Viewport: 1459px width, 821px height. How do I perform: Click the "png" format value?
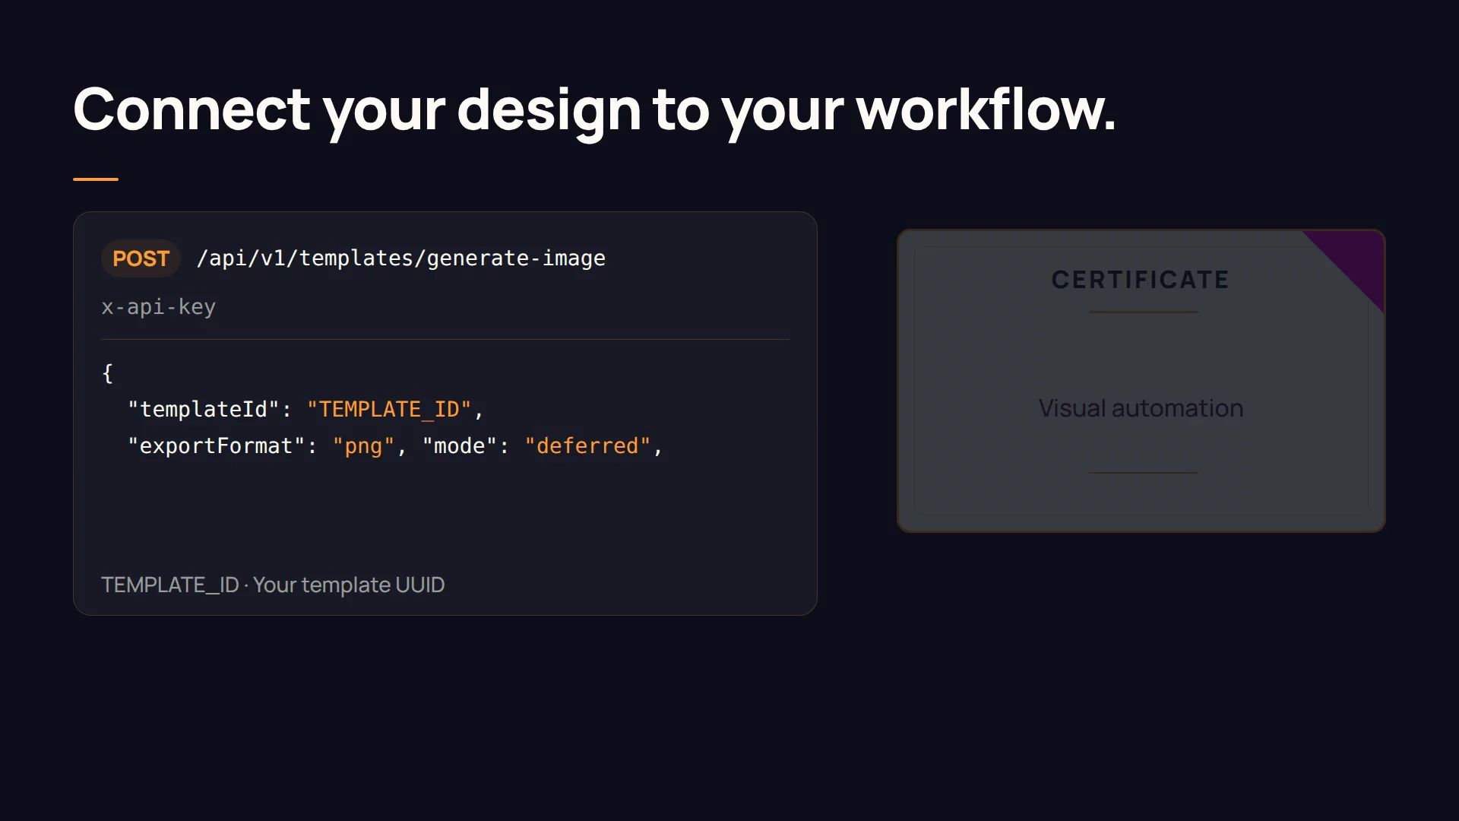[x=363, y=446]
